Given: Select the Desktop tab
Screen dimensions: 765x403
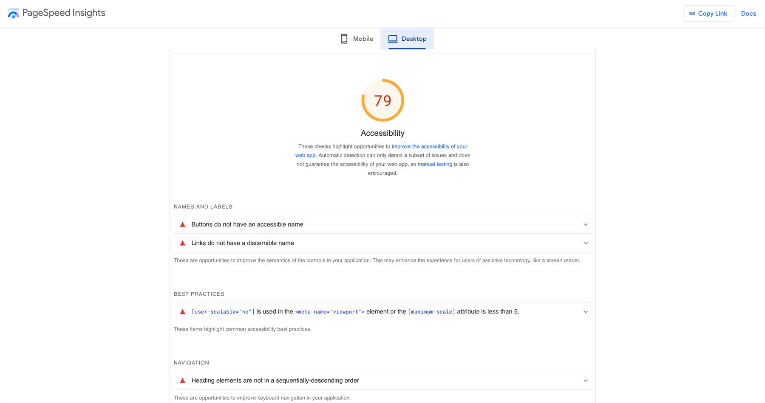Looking at the screenshot, I should click(407, 39).
